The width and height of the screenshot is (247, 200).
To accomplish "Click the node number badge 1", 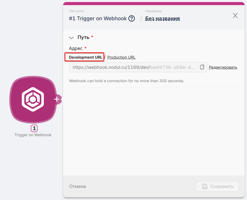I will pyautogui.click(x=34, y=129).
